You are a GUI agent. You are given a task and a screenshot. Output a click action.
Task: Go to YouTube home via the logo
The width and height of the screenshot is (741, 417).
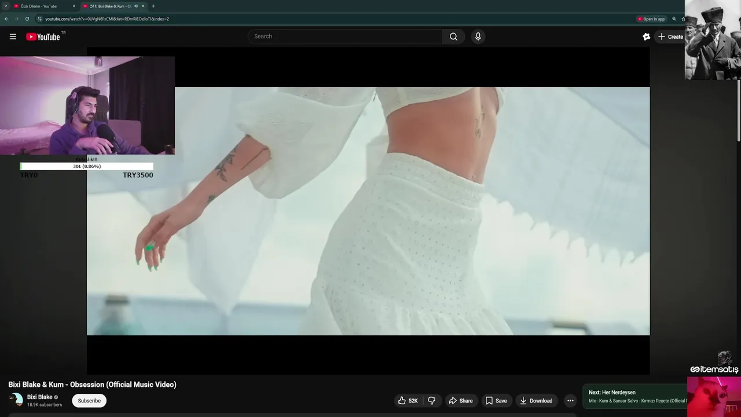tap(43, 36)
